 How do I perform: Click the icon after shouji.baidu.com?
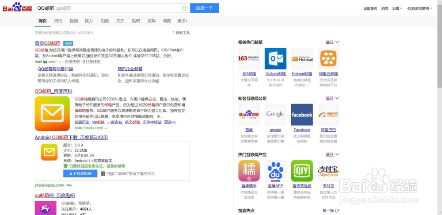[69, 185]
